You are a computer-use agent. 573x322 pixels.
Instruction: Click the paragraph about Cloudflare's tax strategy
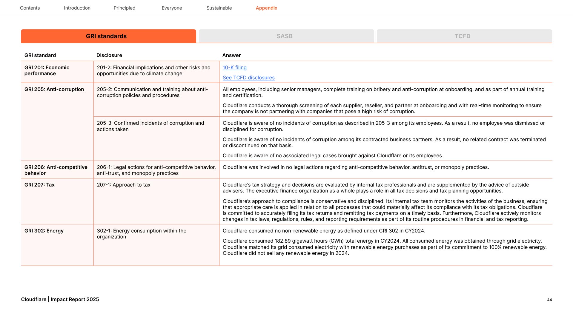coord(376,188)
